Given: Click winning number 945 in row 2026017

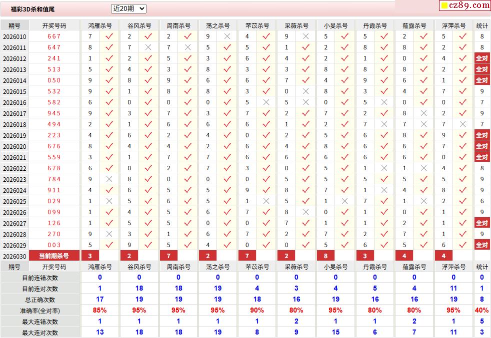Looking at the screenshot, I should tap(54, 113).
